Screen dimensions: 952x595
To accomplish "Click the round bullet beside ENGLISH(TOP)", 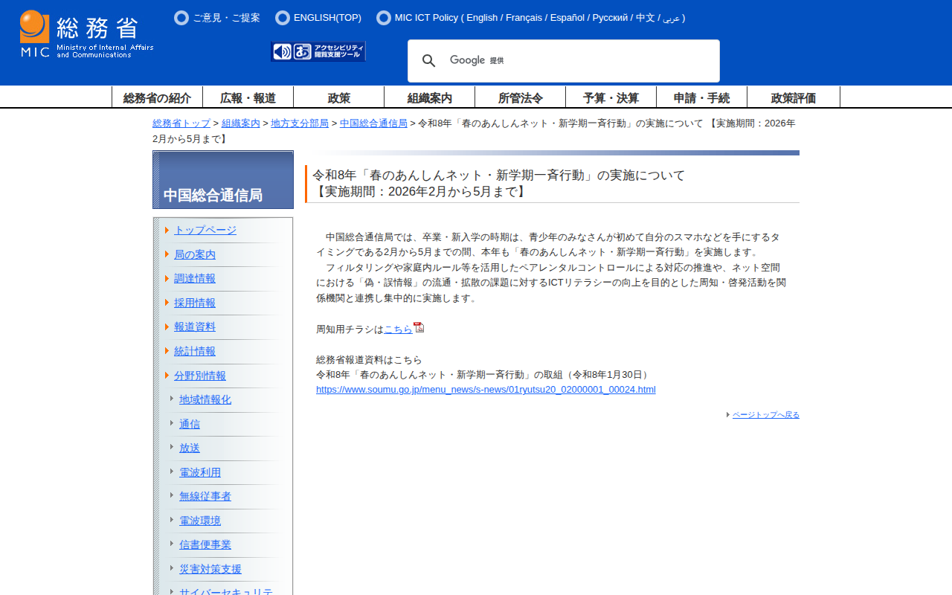I will tap(282, 18).
